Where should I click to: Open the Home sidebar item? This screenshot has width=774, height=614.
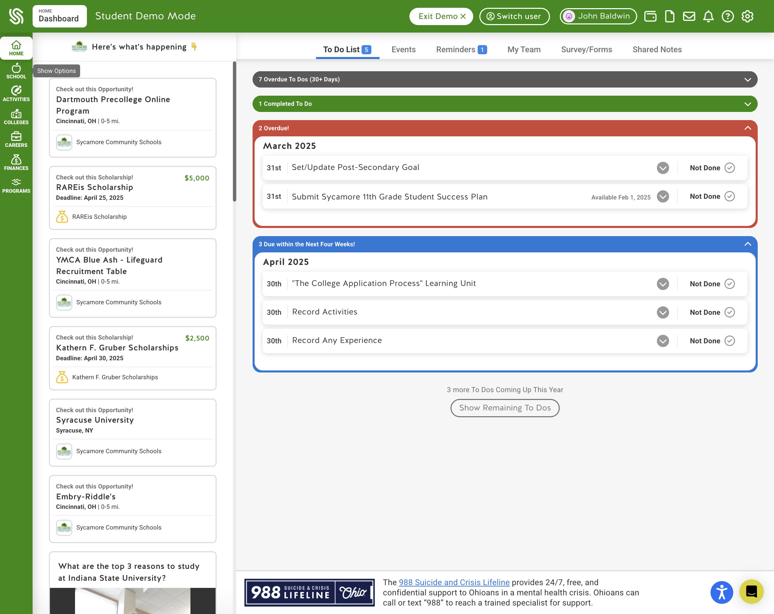[16, 48]
